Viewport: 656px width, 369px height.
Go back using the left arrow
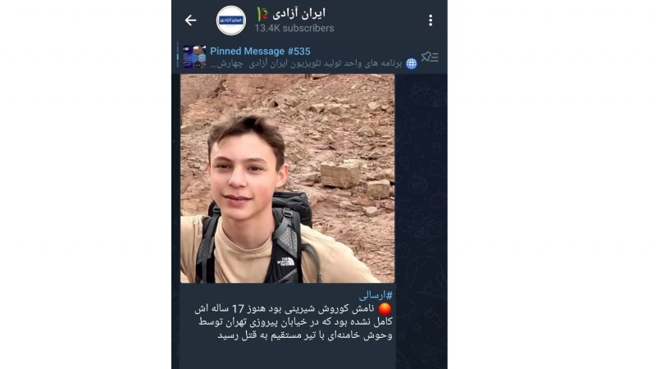(190, 20)
